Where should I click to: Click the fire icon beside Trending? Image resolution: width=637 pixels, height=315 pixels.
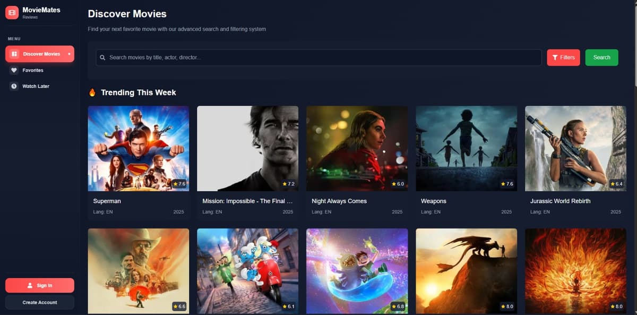(x=92, y=92)
